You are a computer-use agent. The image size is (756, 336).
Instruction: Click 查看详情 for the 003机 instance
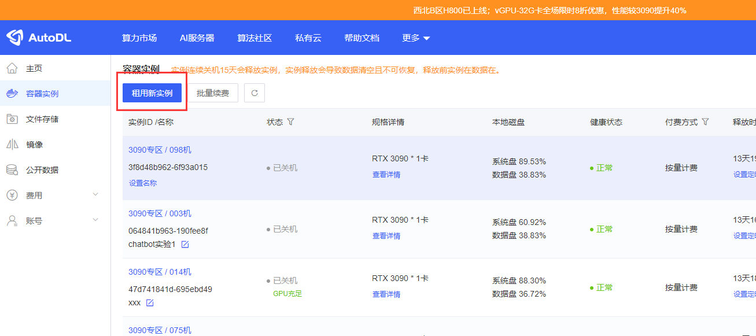(x=386, y=236)
